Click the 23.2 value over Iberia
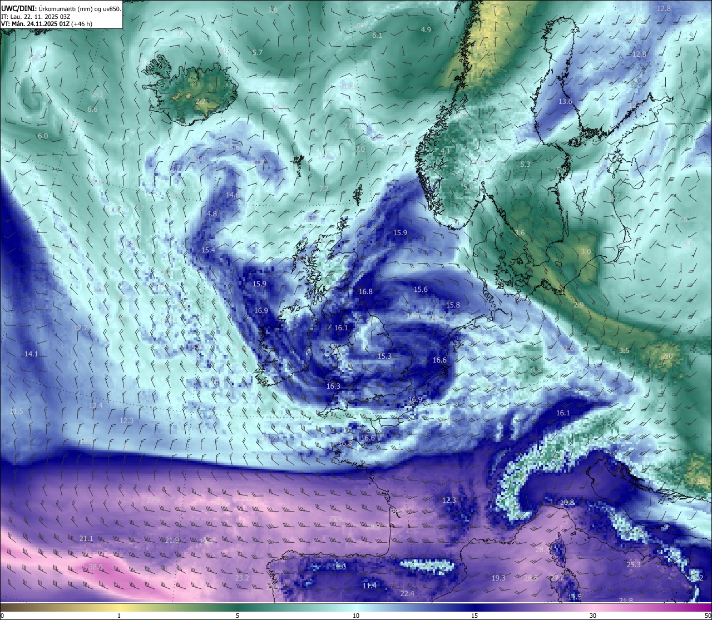Screen dimensions: 712x620 [x=242, y=578]
